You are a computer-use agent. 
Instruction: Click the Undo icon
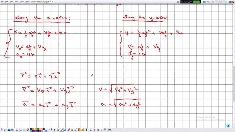click(x=98, y=130)
